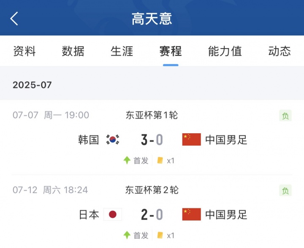The width and height of the screenshot is (304, 248).
Task: Click yellow card icon in first match
Action: click(x=160, y=160)
